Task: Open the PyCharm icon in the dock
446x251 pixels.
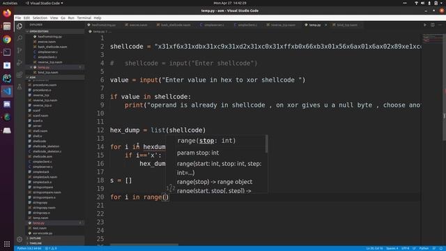Action: pyautogui.click(x=7, y=78)
